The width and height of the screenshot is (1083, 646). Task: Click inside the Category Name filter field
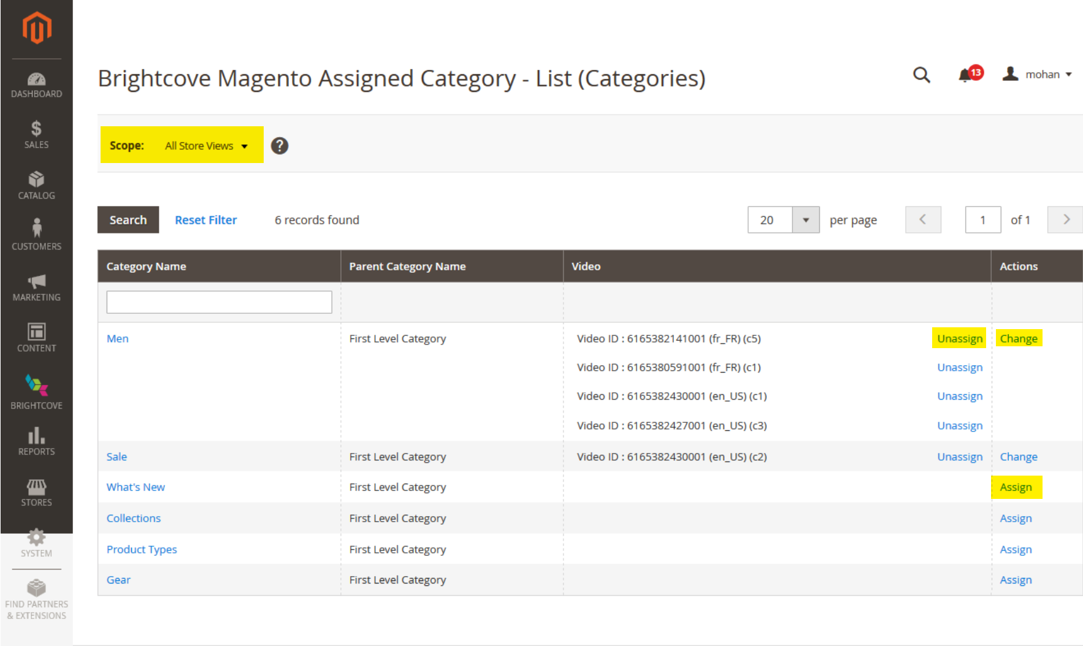point(218,302)
